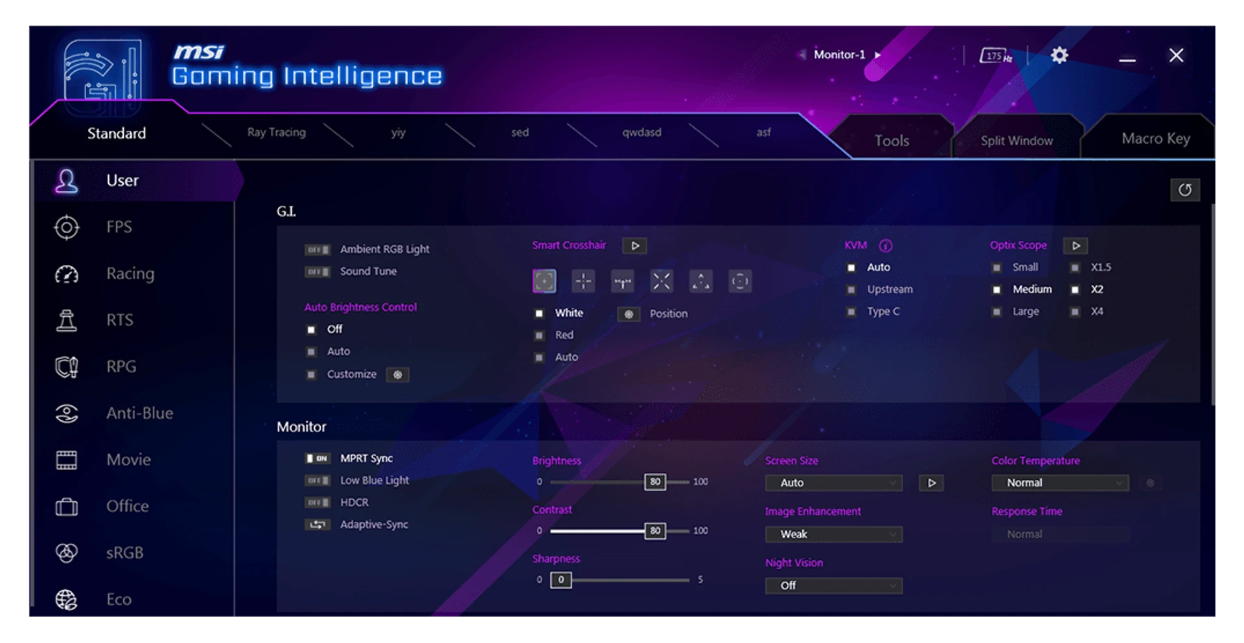Click the KVM info icon

pos(885,246)
